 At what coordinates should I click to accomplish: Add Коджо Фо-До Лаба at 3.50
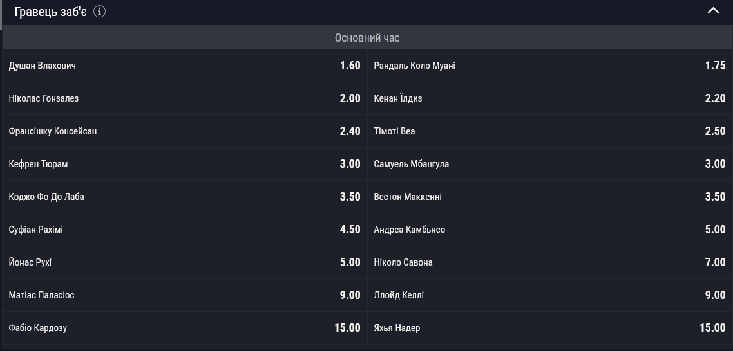point(185,197)
